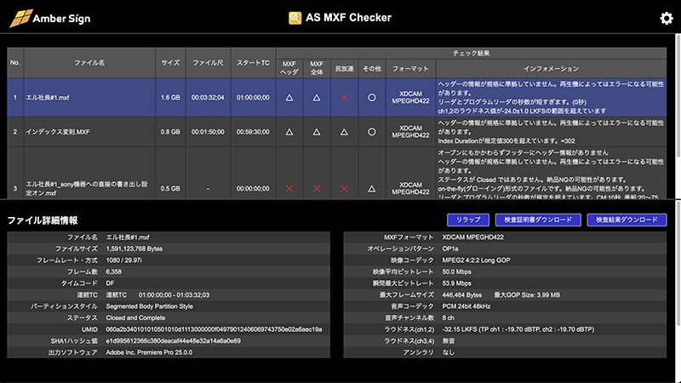Click 検査証明書ダウンロード button
Screen dimensions: 681x383
[x=538, y=220]
